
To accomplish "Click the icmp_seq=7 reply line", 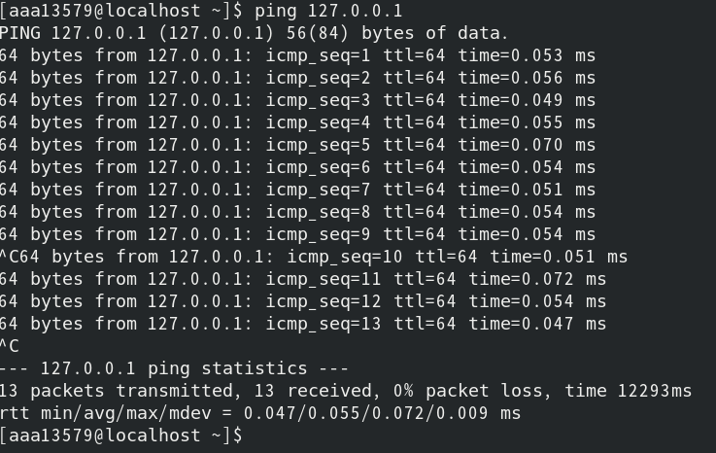I will [296, 190].
